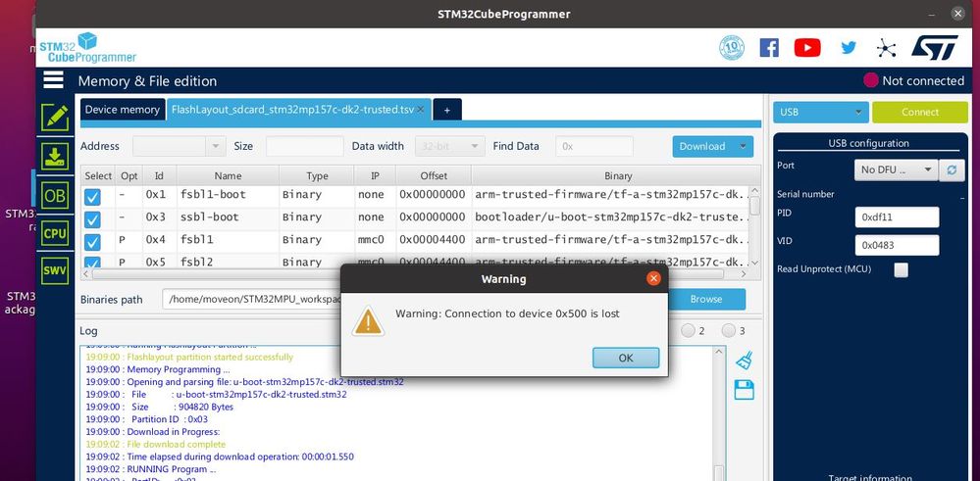Click the Connect button
The height and width of the screenshot is (481, 980).
[920, 113]
